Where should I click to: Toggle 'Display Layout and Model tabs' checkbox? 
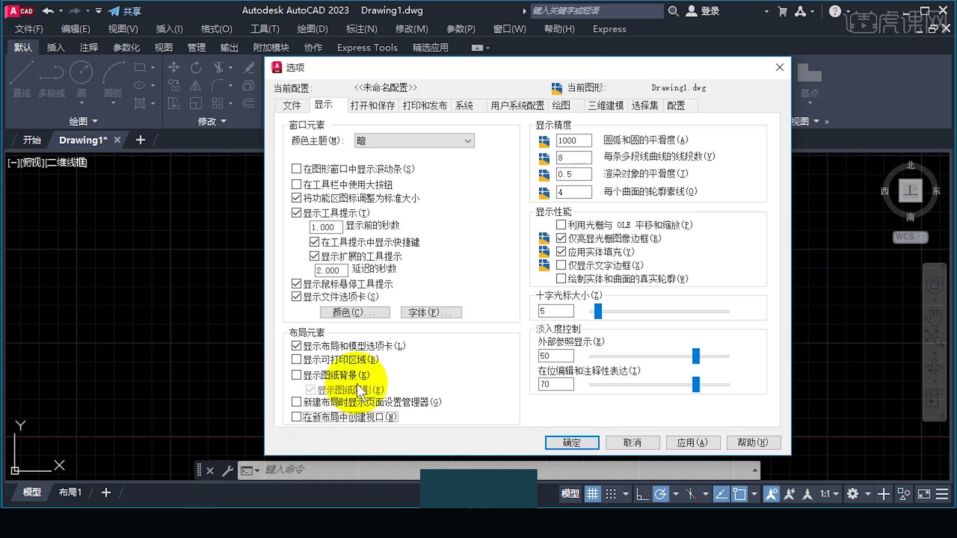tap(296, 345)
